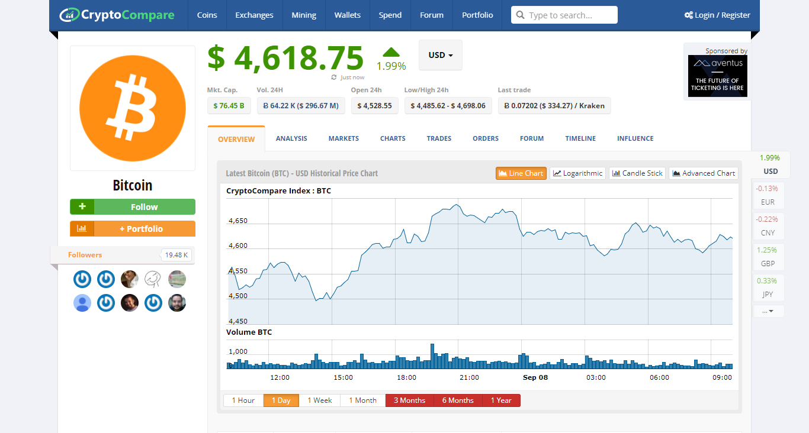Select the 1 Year time range
This screenshot has height=433, width=809.
pos(502,400)
